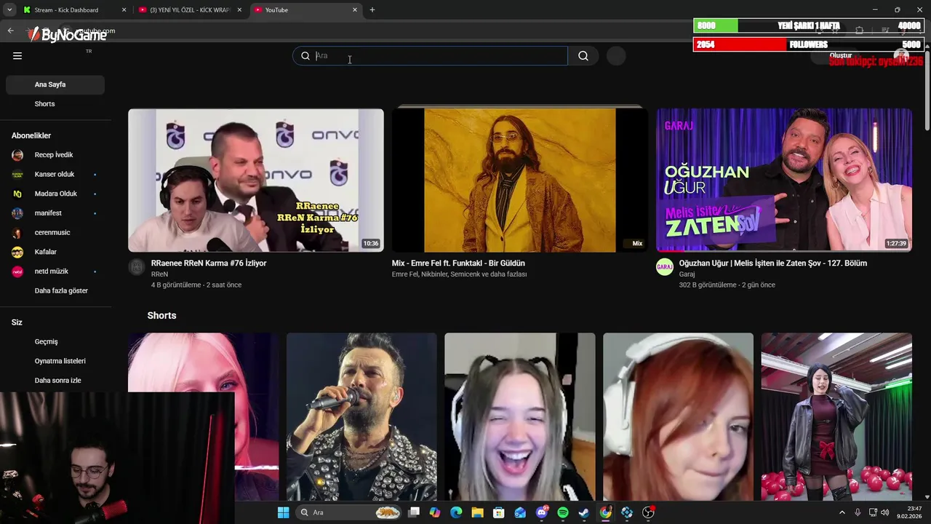Click the voice search microphone button
Viewport: 931px width, 524px height.
(x=616, y=56)
